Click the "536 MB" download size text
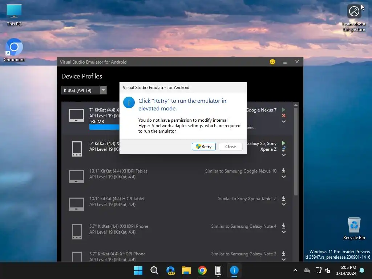This screenshot has width=372, height=279. point(97,121)
